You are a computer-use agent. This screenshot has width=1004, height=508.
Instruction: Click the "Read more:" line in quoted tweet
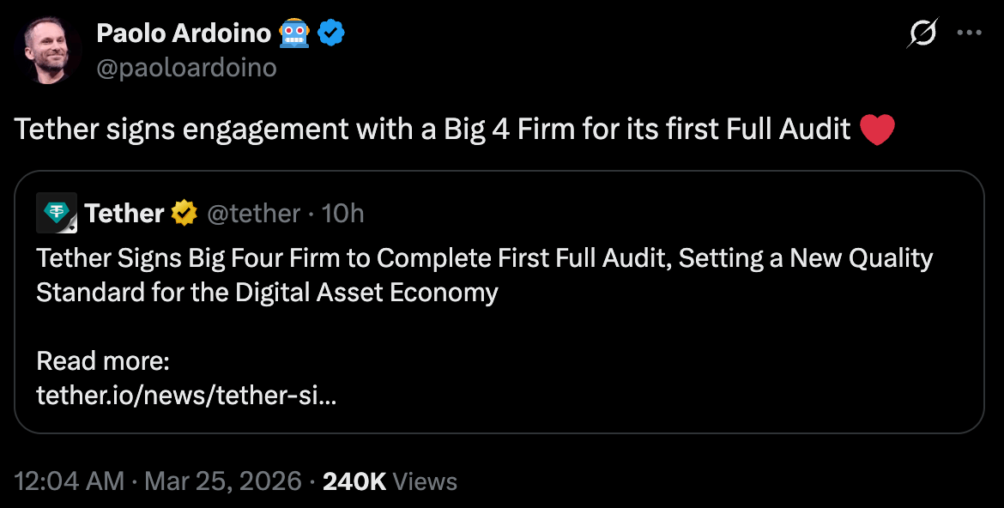coord(103,361)
